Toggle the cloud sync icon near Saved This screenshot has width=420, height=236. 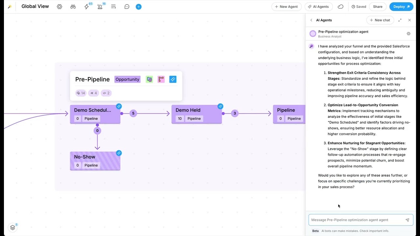tap(340, 7)
